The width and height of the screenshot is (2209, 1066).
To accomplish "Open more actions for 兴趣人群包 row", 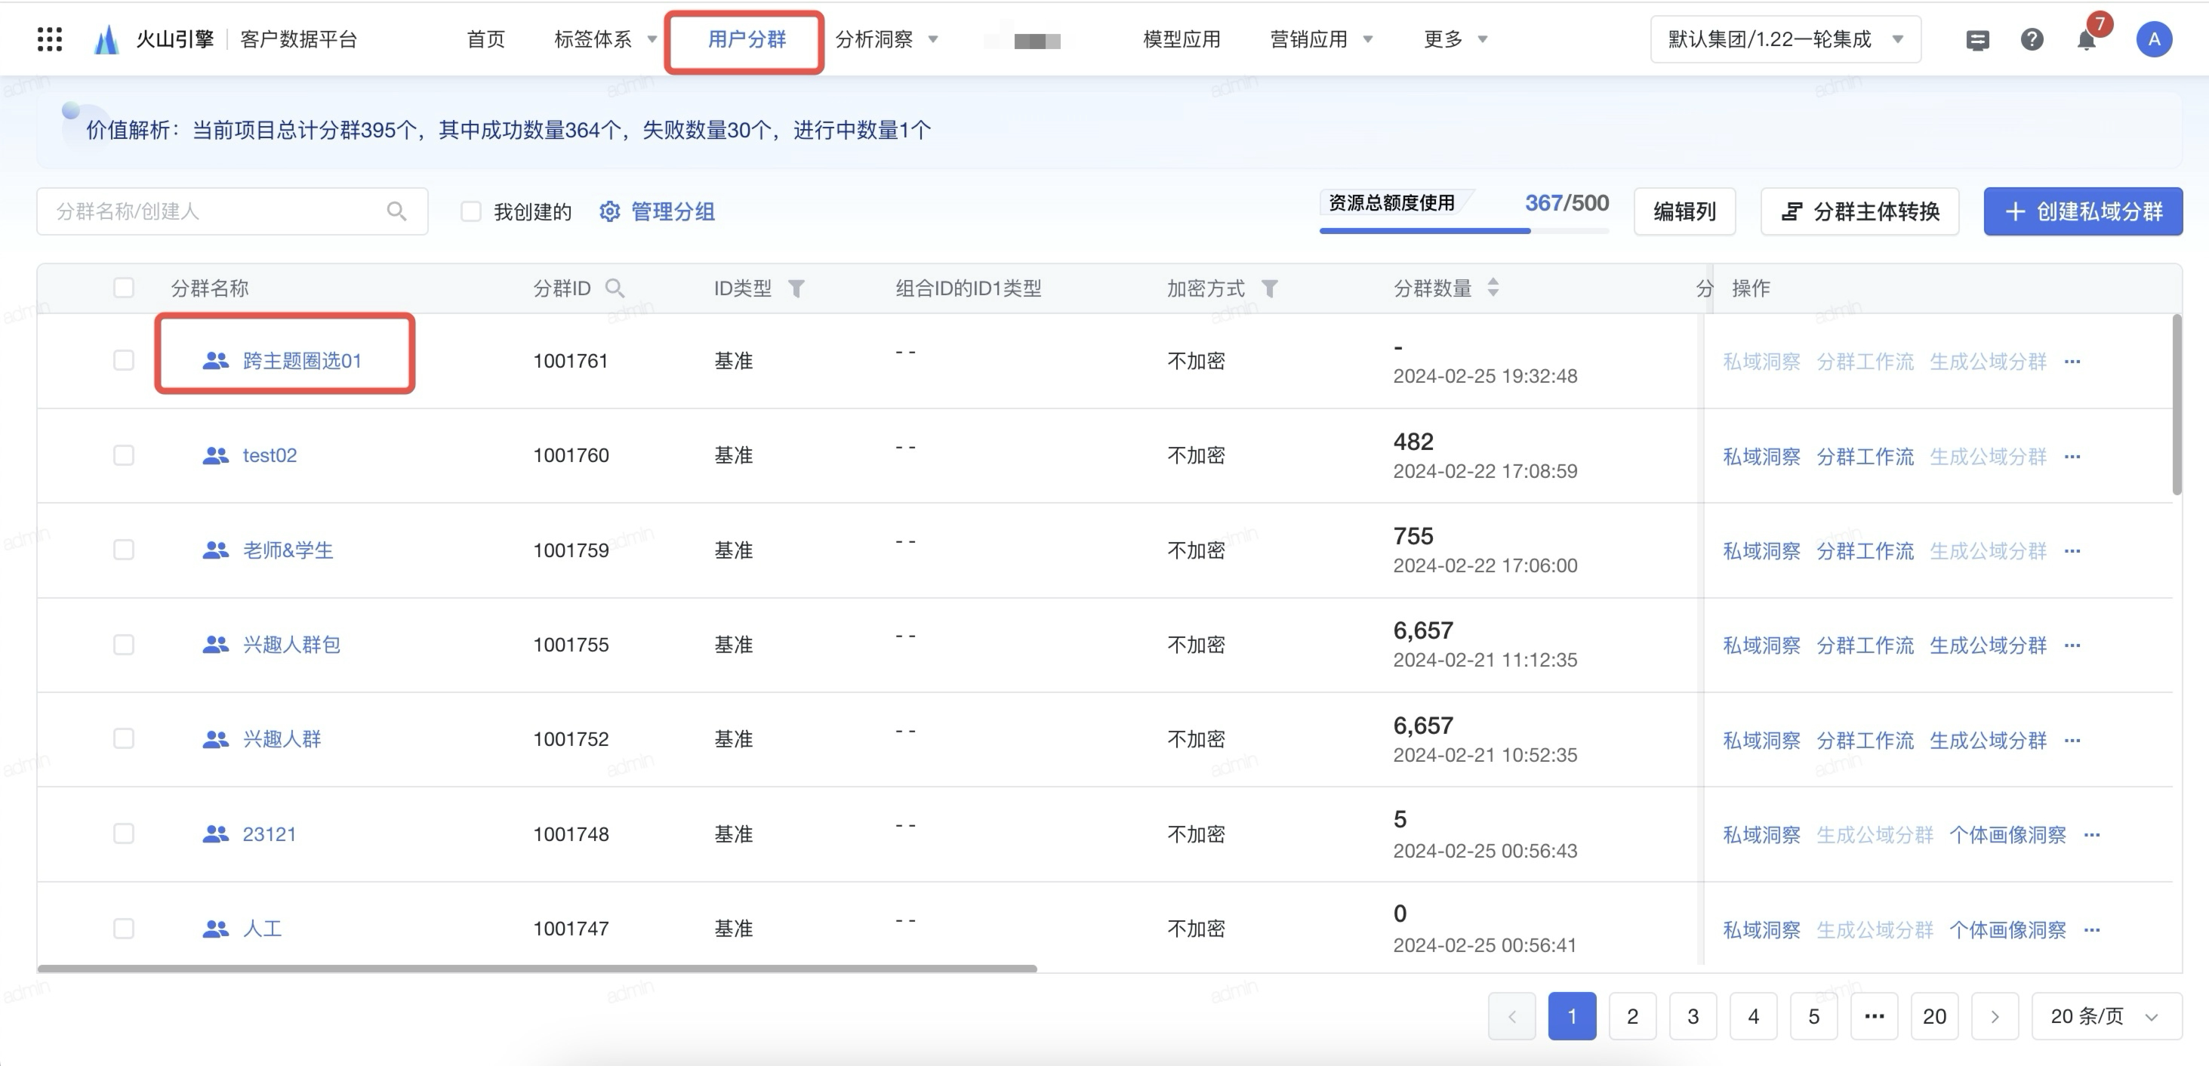I will [x=2072, y=645].
